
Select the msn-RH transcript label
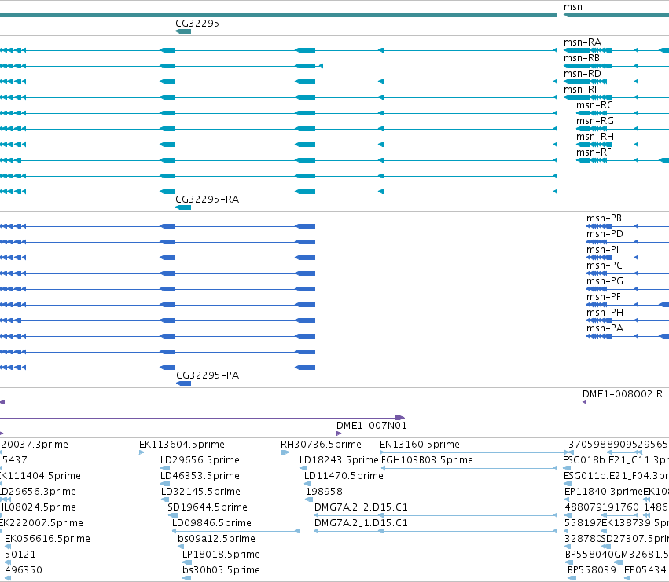pos(595,137)
